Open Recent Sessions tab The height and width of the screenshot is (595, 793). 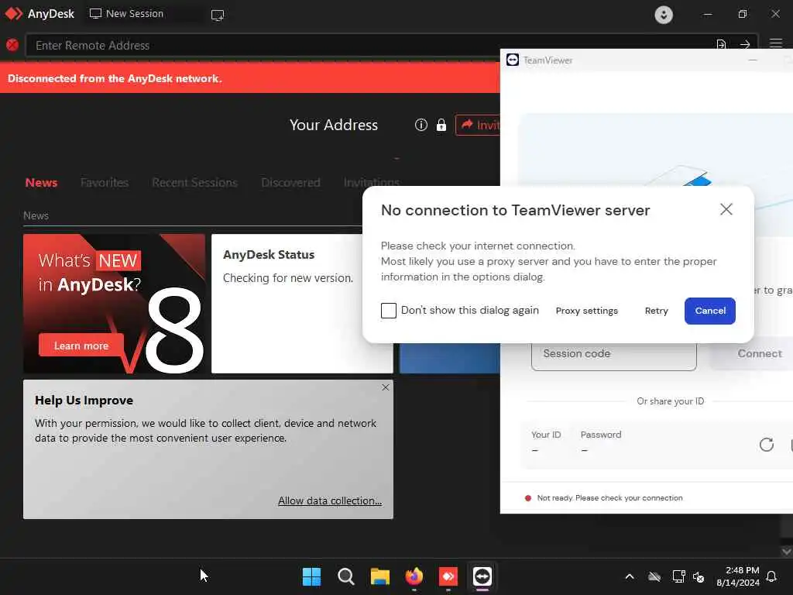point(194,183)
